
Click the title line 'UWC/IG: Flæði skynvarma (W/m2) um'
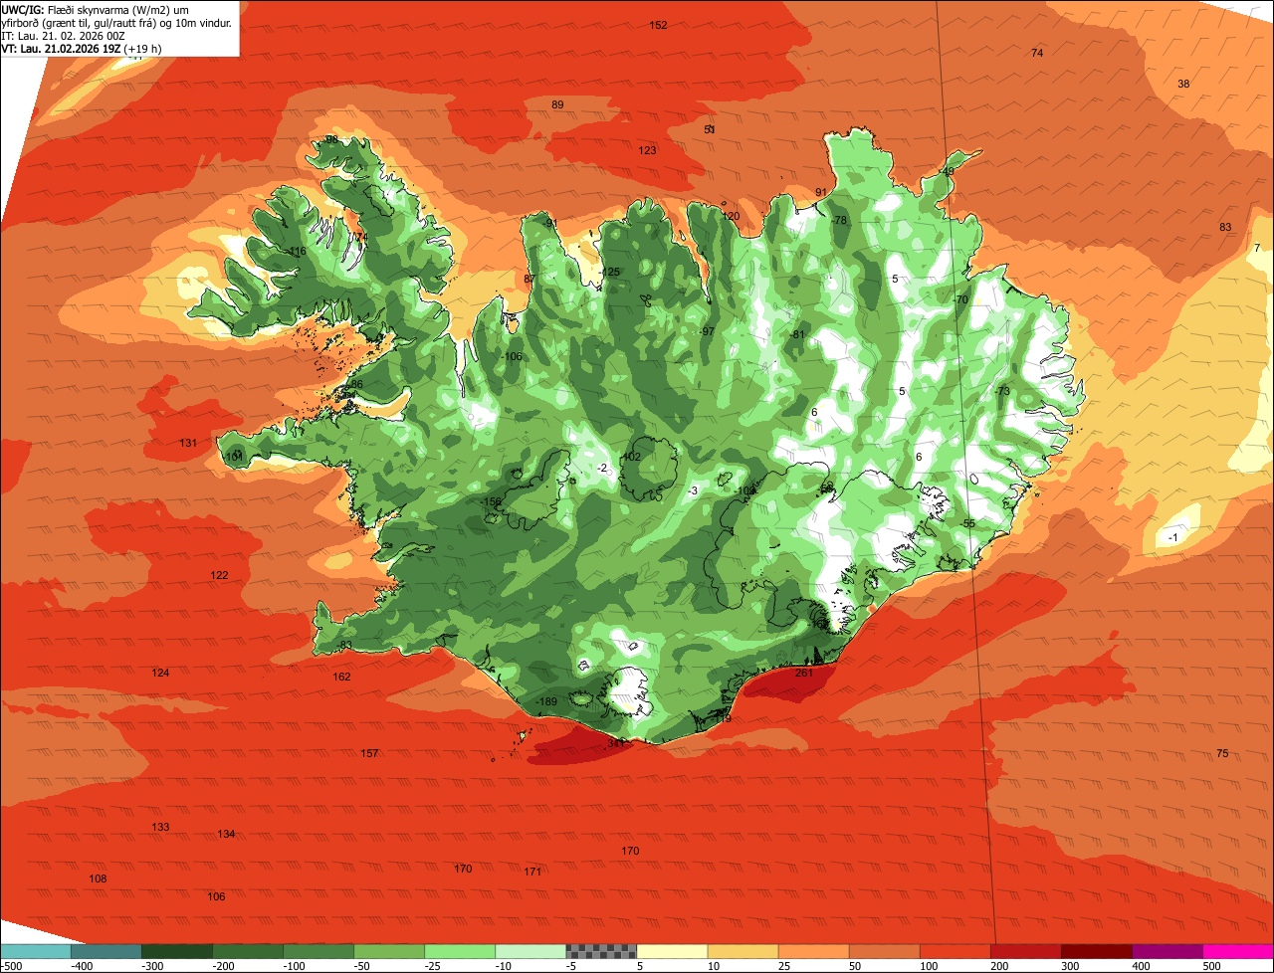102,9
